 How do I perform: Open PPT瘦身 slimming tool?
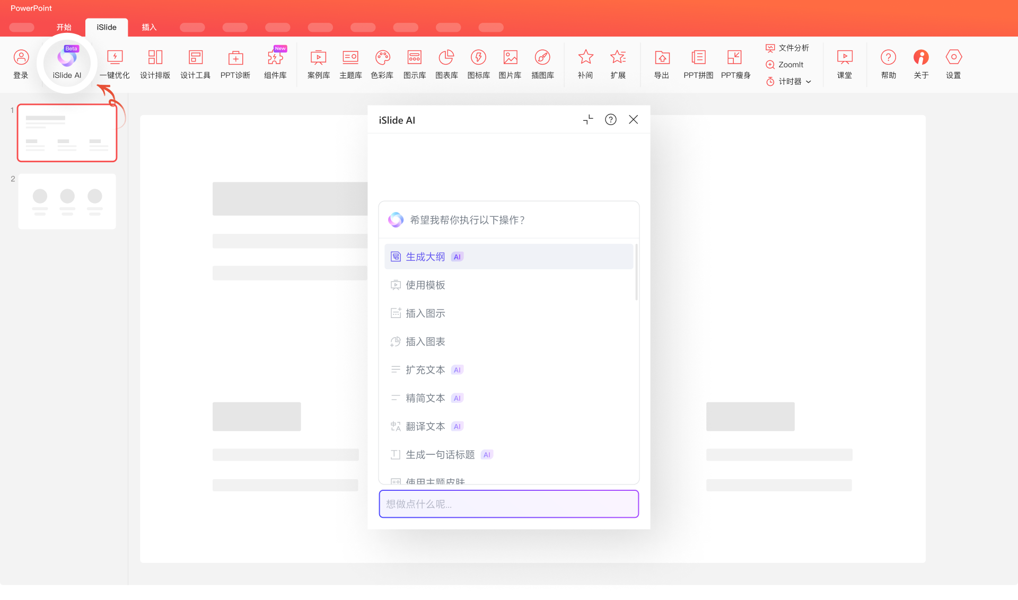(x=735, y=64)
